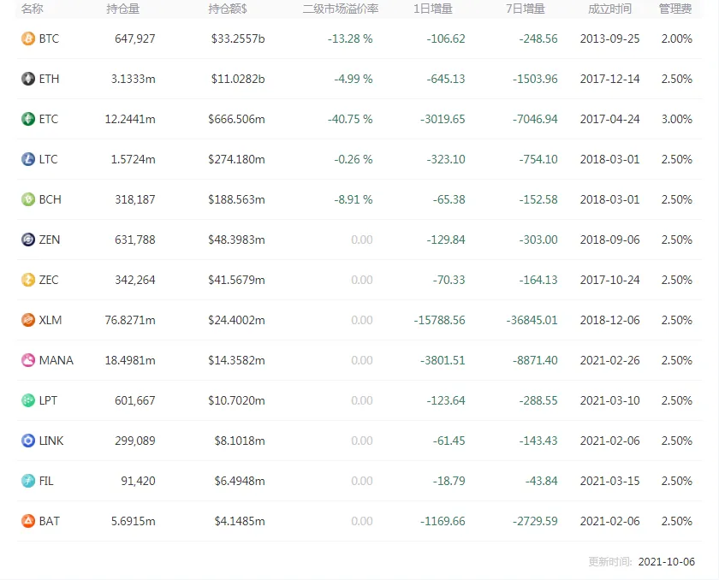719x580 pixels.
Task: Click the green ETC coin icon
Action: click(x=28, y=119)
